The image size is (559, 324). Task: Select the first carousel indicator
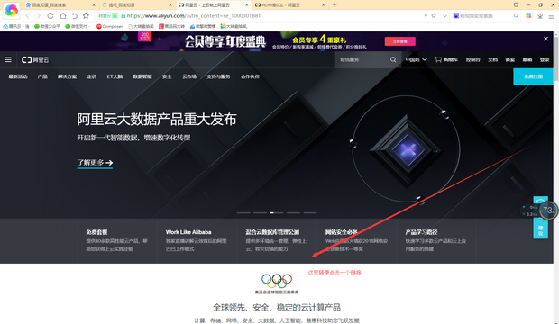(243, 213)
